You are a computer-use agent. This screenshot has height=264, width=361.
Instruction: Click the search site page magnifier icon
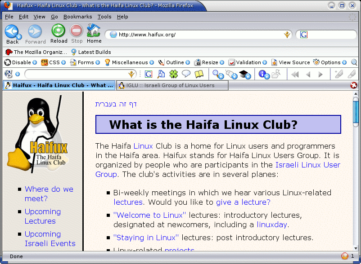161,74
